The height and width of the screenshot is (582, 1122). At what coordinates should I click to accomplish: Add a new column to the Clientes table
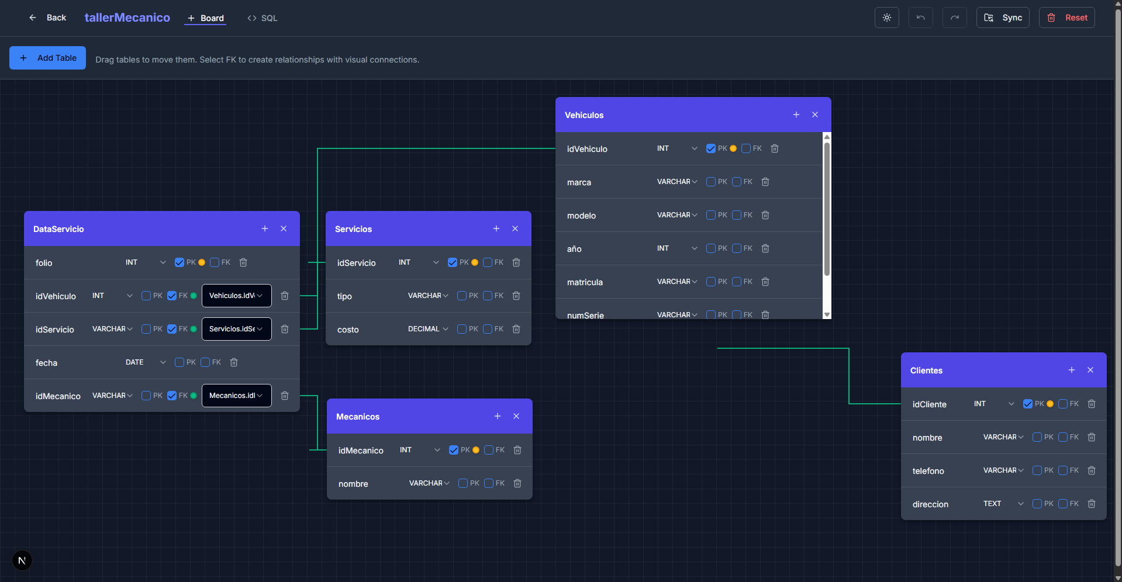(x=1072, y=370)
